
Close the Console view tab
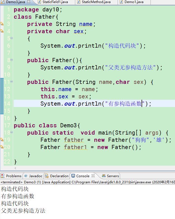93,176
